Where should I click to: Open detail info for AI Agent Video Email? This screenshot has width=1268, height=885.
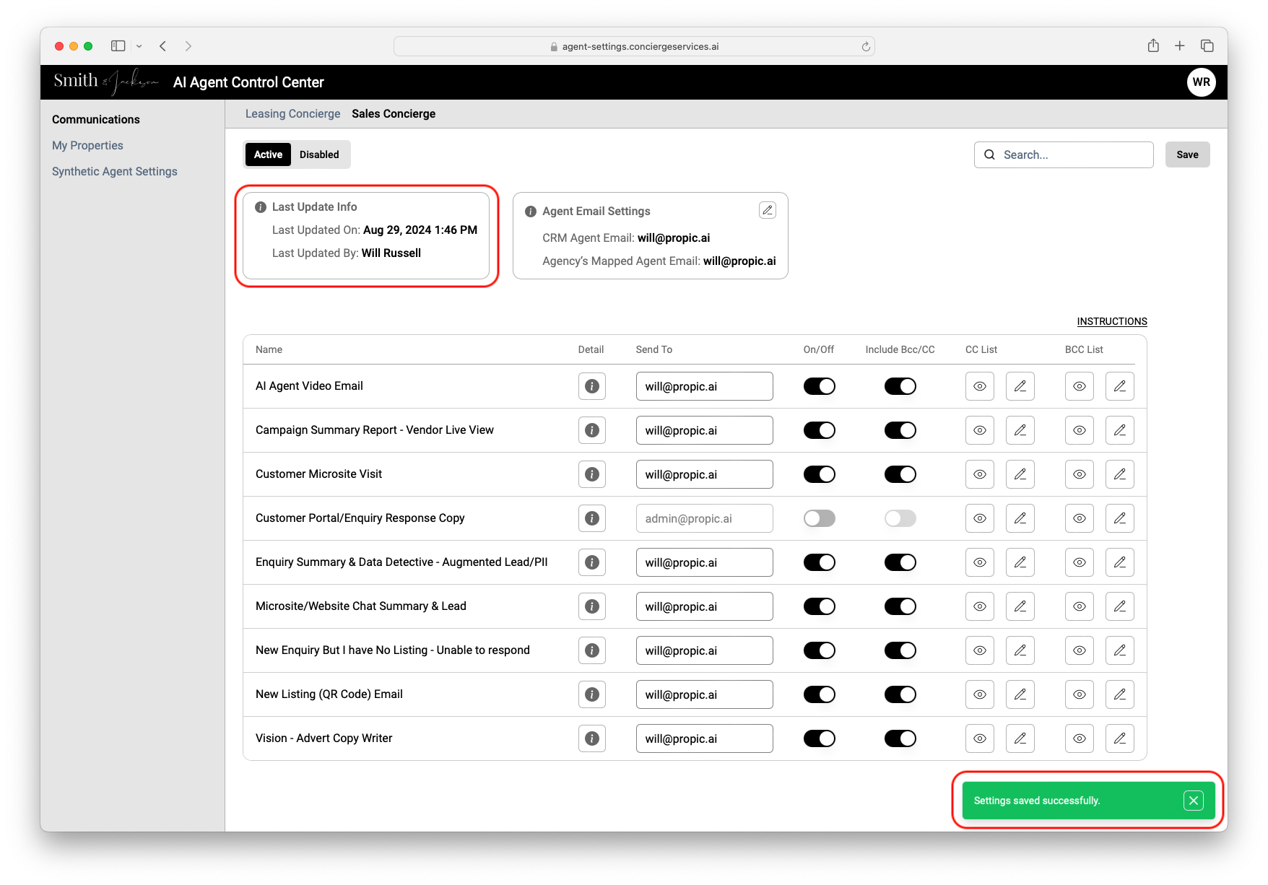pos(592,386)
